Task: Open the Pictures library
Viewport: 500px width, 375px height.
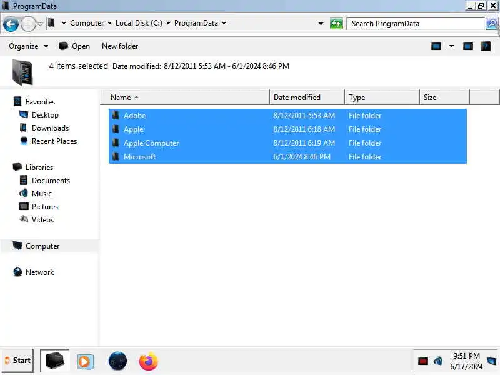Action: 44,207
